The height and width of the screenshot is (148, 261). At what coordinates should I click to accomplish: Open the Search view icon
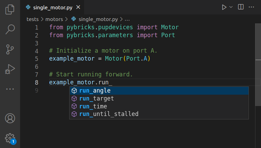coord(10,30)
